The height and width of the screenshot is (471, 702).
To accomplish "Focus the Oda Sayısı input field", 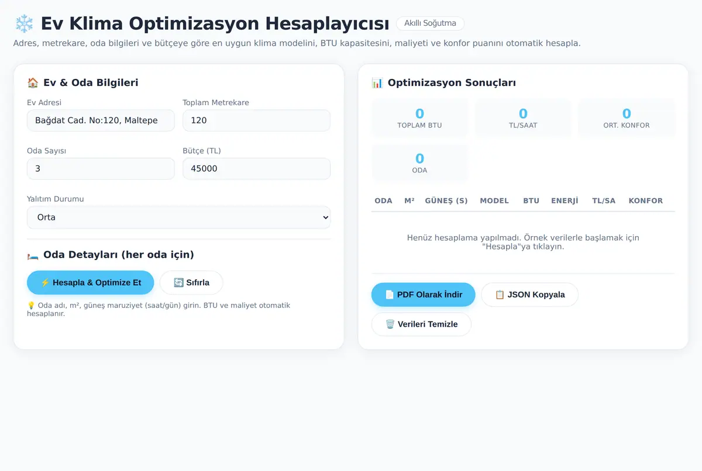I will click(x=101, y=169).
